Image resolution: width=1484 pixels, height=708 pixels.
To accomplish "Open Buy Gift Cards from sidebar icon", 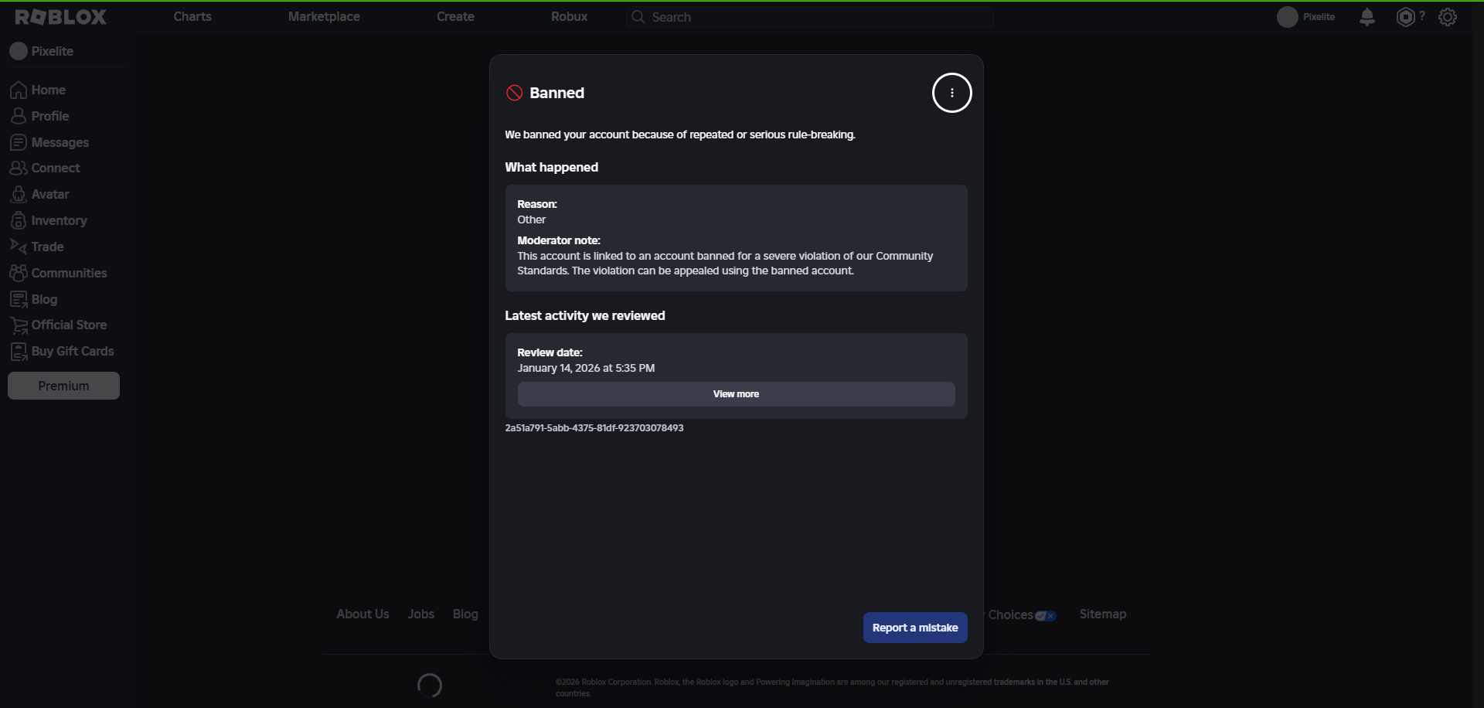I will (x=19, y=351).
